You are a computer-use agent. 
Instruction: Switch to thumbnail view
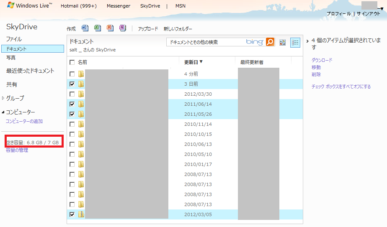[283, 42]
